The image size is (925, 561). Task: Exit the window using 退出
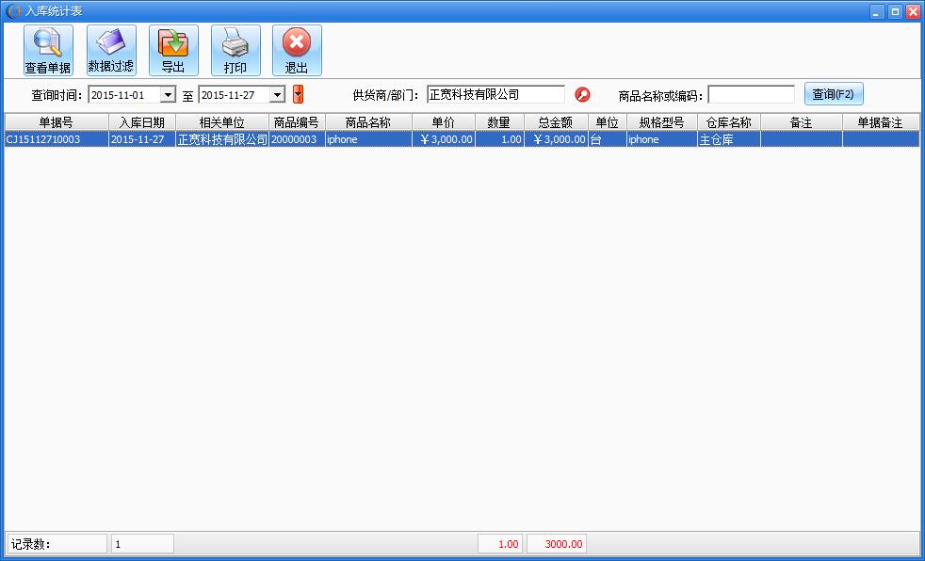pos(297,50)
